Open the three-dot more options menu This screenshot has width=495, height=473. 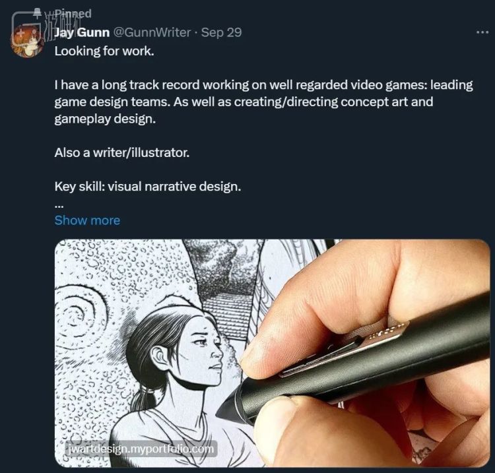coord(482,32)
